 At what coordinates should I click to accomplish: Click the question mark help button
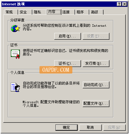(119, 4)
